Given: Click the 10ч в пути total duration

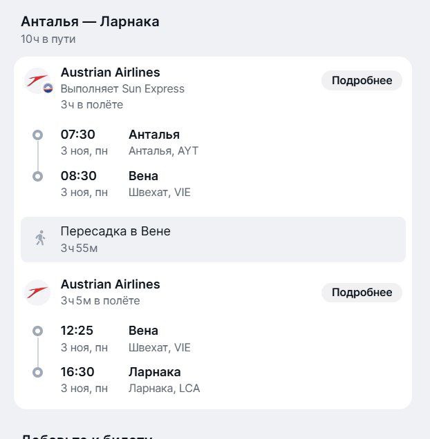Looking at the screenshot, I should pyautogui.click(x=48, y=39).
